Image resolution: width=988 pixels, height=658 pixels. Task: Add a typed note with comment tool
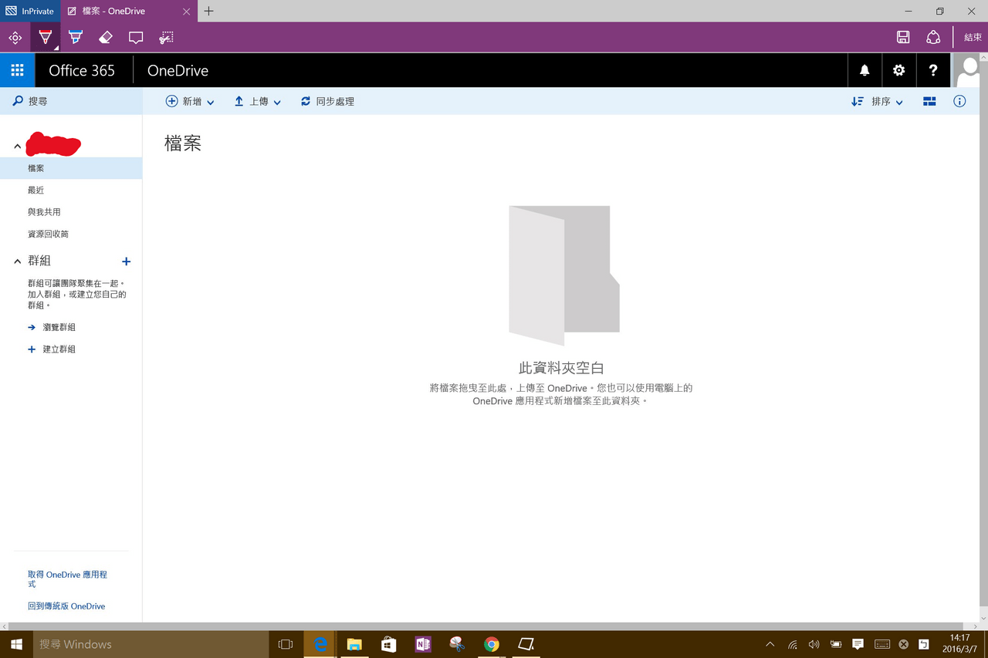pyautogui.click(x=136, y=37)
